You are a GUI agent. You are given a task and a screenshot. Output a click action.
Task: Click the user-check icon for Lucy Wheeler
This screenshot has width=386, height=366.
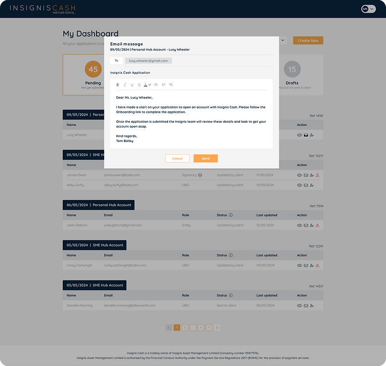pyautogui.click(x=312, y=135)
